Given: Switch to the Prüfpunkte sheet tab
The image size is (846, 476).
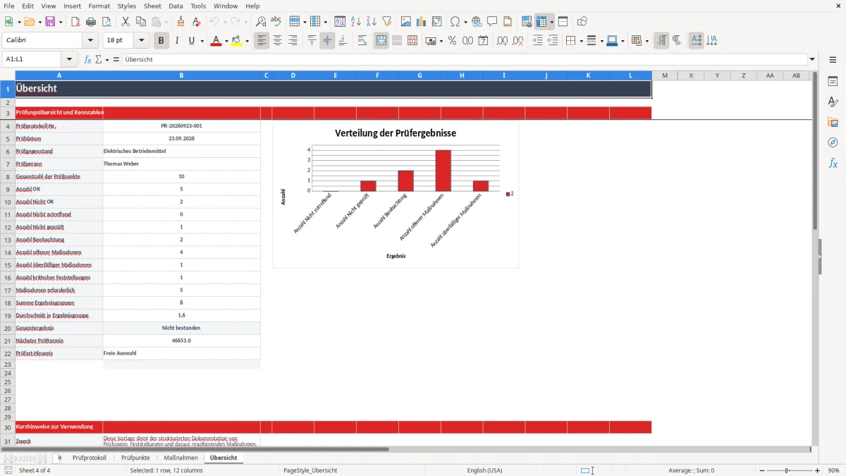Looking at the screenshot, I should click(x=135, y=458).
